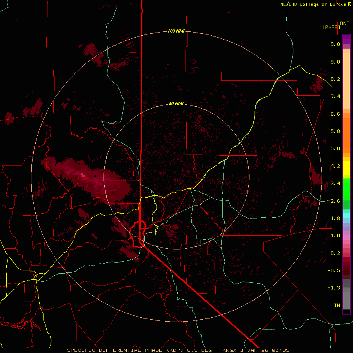The width and height of the screenshot is (353, 353).
Task: Click the SPECIFIC DIFFERENTIAL PHASE (KDP) caption text
Action: (125, 350)
